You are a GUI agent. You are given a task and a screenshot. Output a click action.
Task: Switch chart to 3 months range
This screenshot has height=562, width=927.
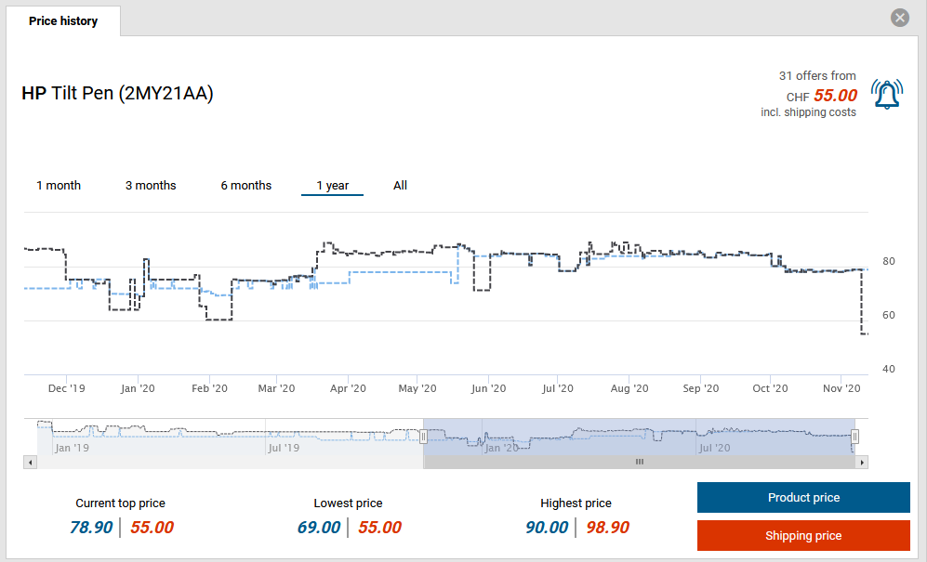pyautogui.click(x=151, y=186)
